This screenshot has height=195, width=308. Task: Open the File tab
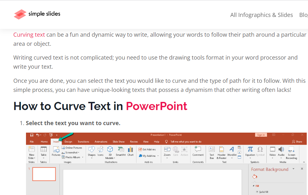coord(32,142)
